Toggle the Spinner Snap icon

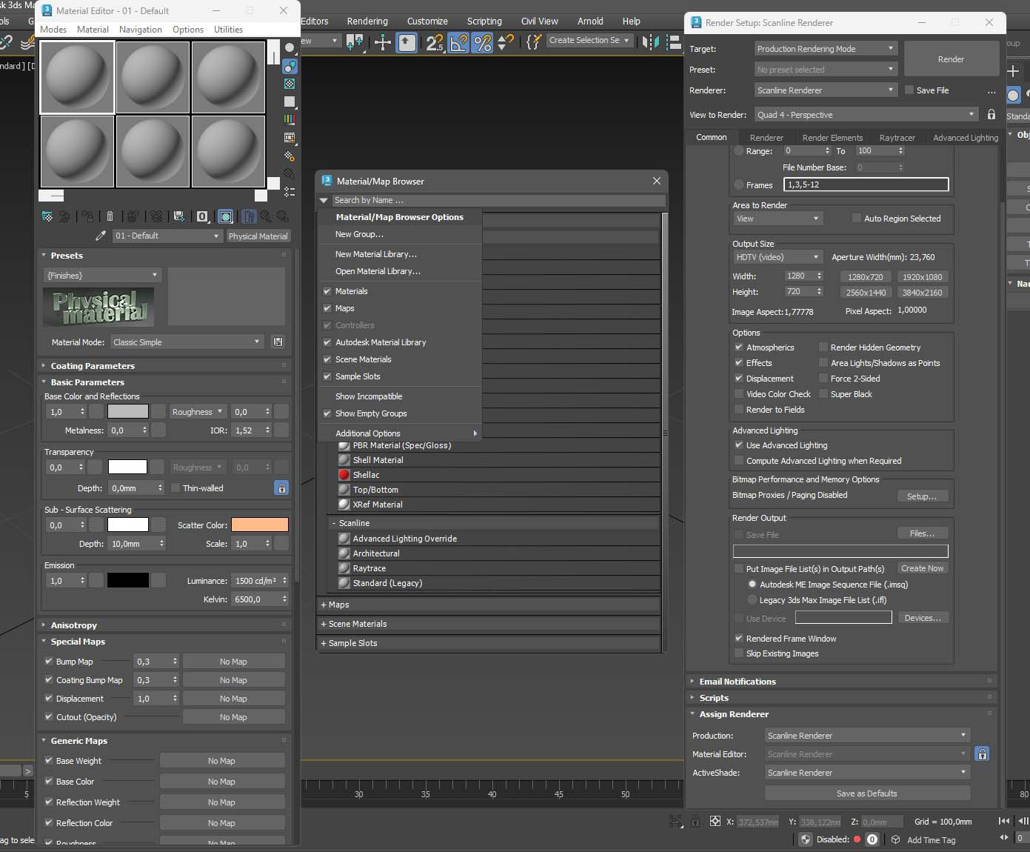(x=506, y=42)
